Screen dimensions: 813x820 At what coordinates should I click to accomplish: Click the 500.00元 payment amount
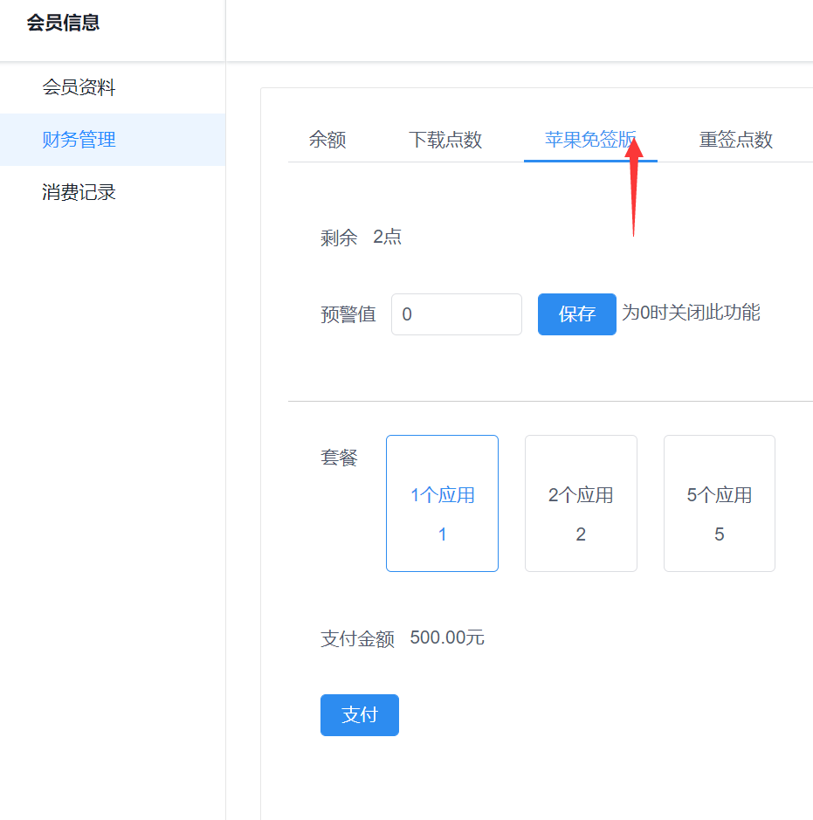[447, 637]
